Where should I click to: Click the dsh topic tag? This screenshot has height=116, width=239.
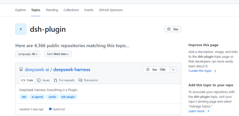[x=24, y=97]
